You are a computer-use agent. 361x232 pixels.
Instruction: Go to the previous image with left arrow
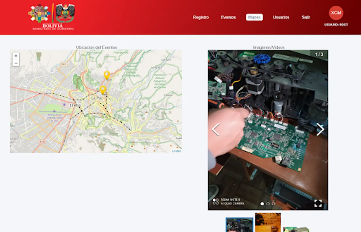(x=216, y=129)
